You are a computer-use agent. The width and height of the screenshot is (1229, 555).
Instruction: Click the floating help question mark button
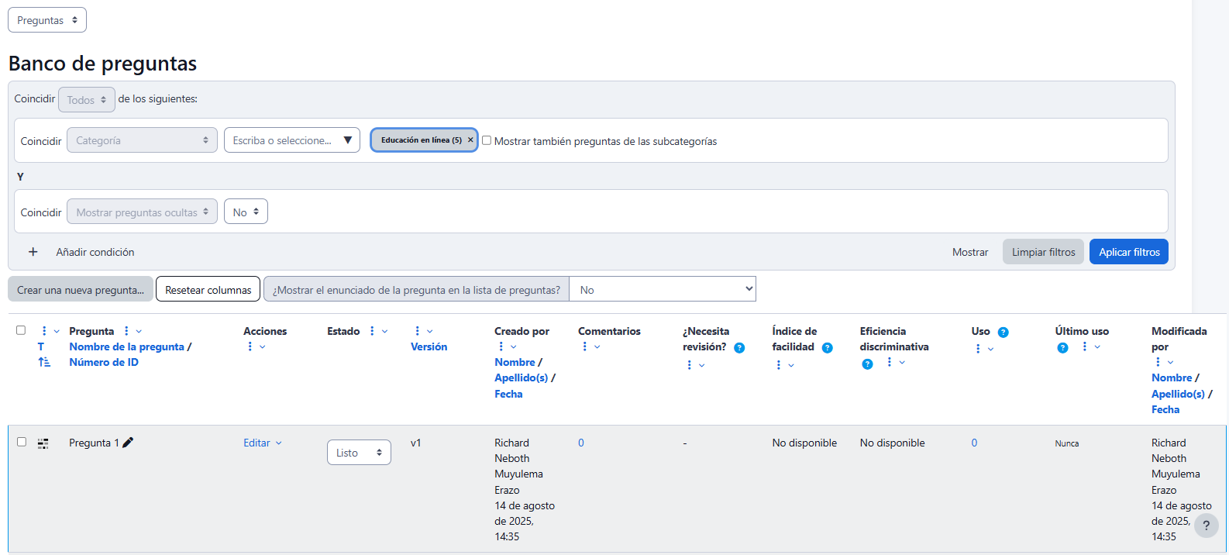(x=1206, y=526)
